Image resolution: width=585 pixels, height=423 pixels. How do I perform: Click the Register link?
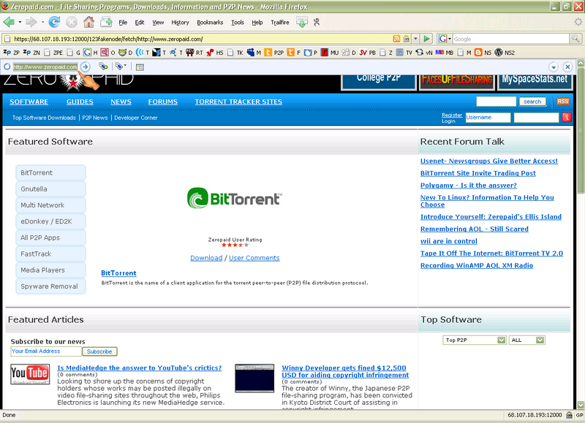(x=452, y=115)
